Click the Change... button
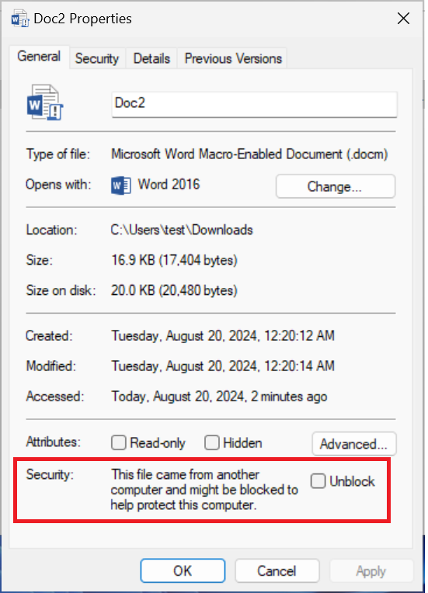This screenshot has height=593, width=428. pyautogui.click(x=336, y=186)
